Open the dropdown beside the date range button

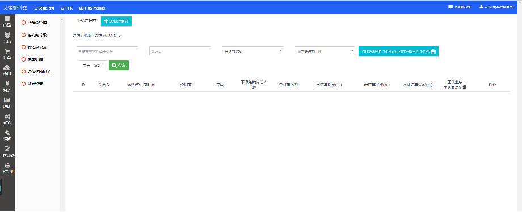point(325,51)
